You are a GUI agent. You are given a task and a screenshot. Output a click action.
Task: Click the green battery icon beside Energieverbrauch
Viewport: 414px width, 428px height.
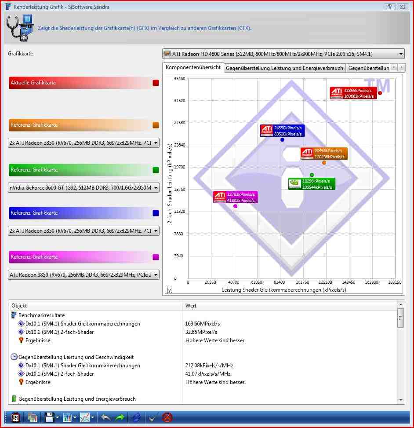[14, 399]
